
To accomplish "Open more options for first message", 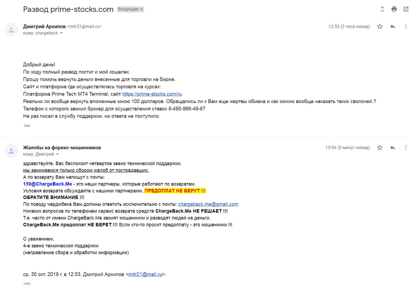I will pos(406,27).
